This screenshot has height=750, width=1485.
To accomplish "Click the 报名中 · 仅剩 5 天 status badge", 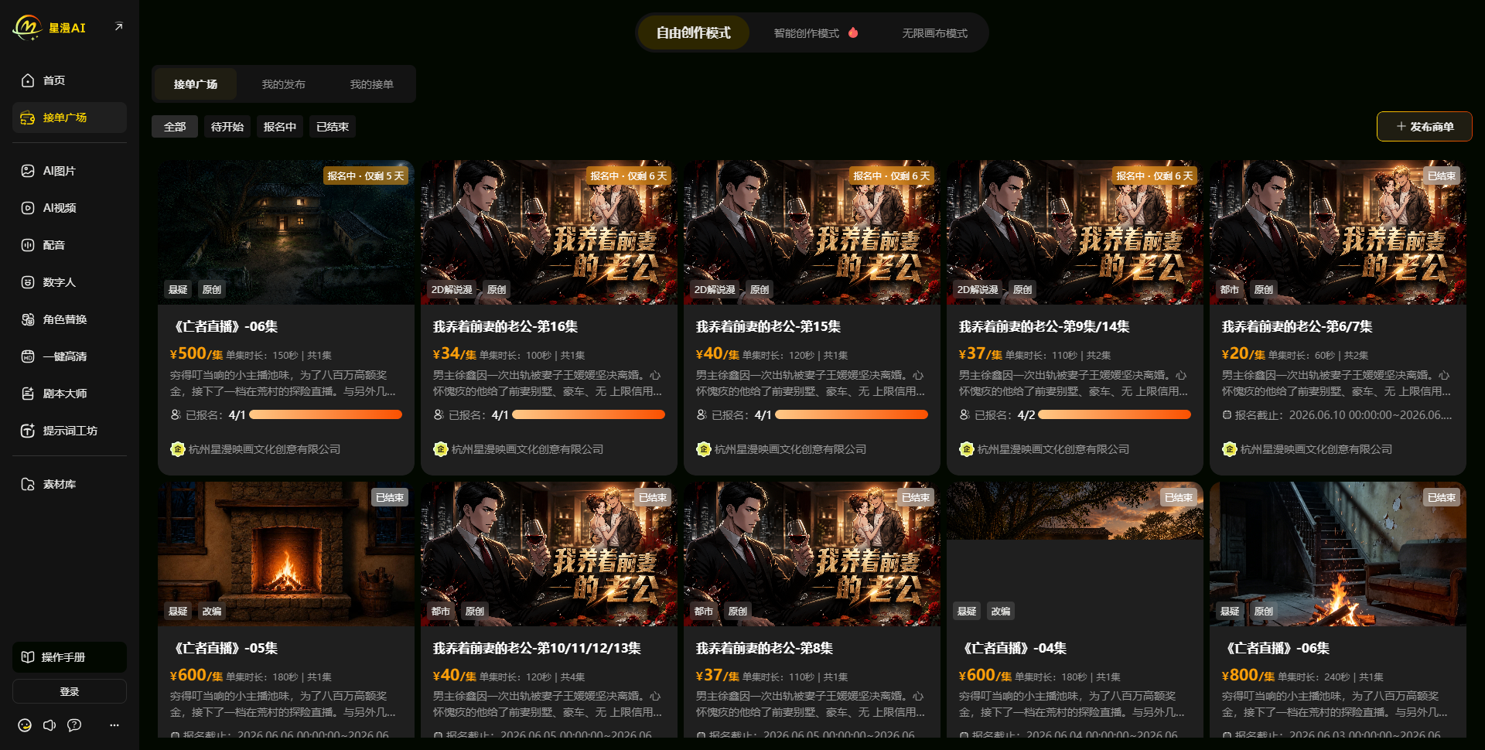I will (x=366, y=176).
